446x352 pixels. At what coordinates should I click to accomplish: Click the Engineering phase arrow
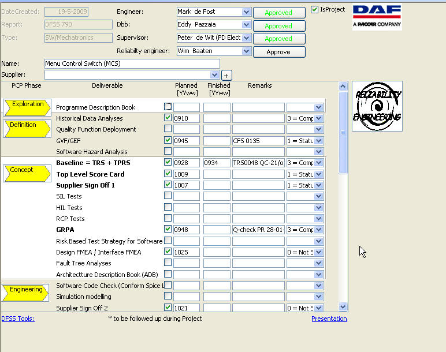(x=25, y=293)
